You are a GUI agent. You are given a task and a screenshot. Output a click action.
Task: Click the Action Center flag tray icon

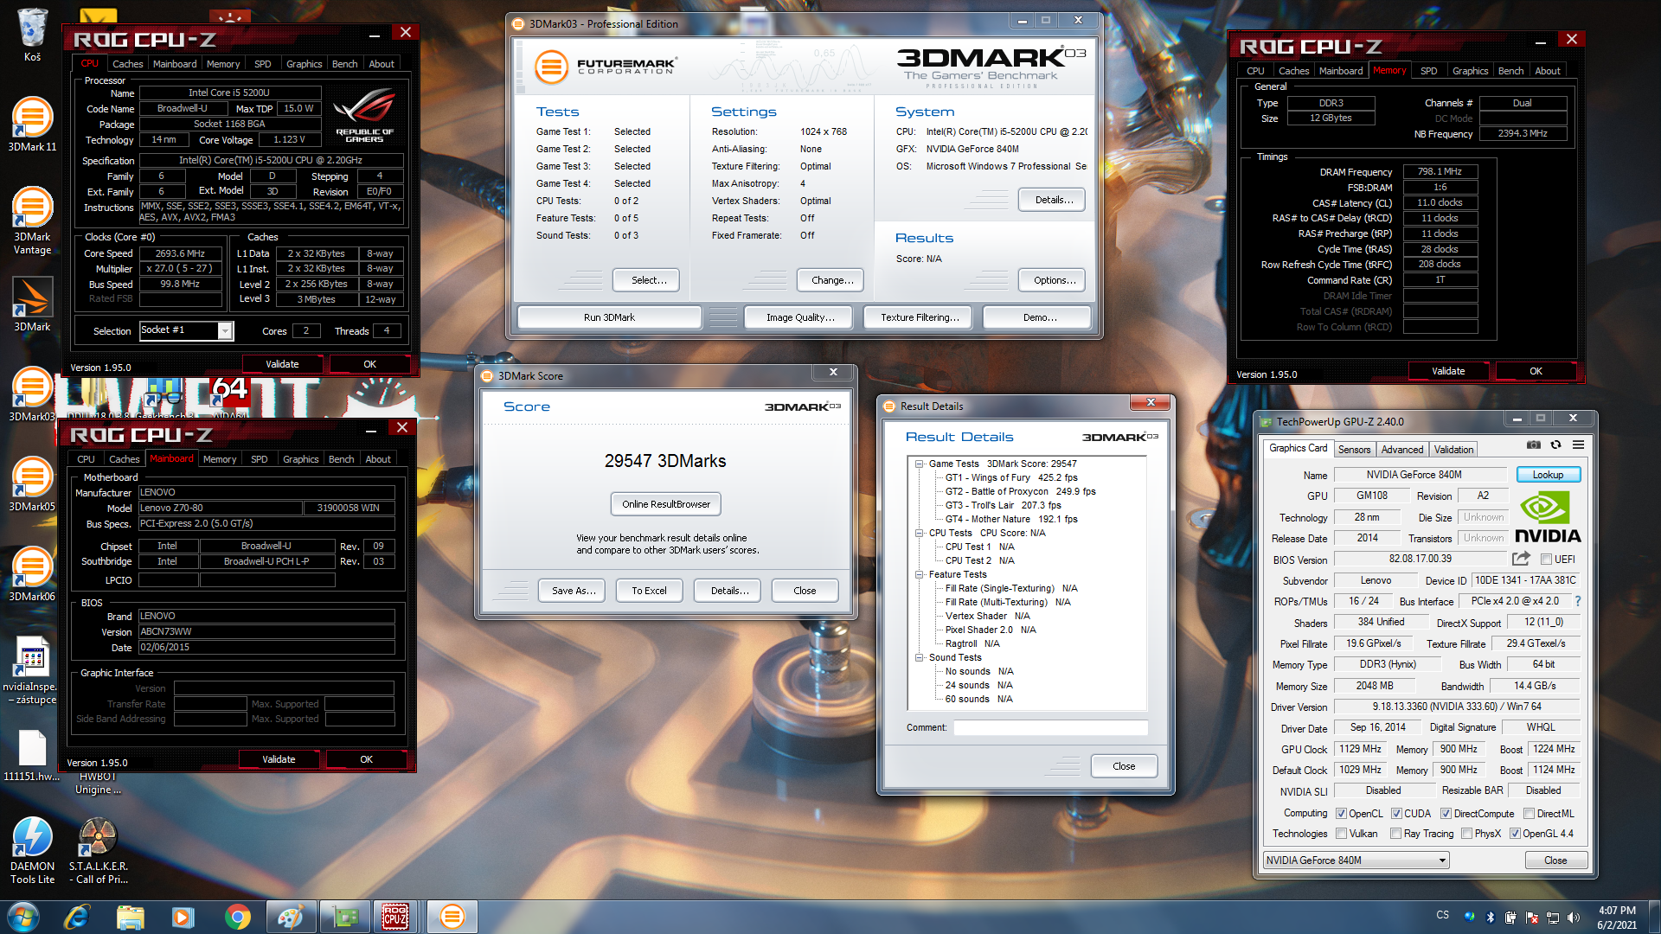click(1531, 917)
